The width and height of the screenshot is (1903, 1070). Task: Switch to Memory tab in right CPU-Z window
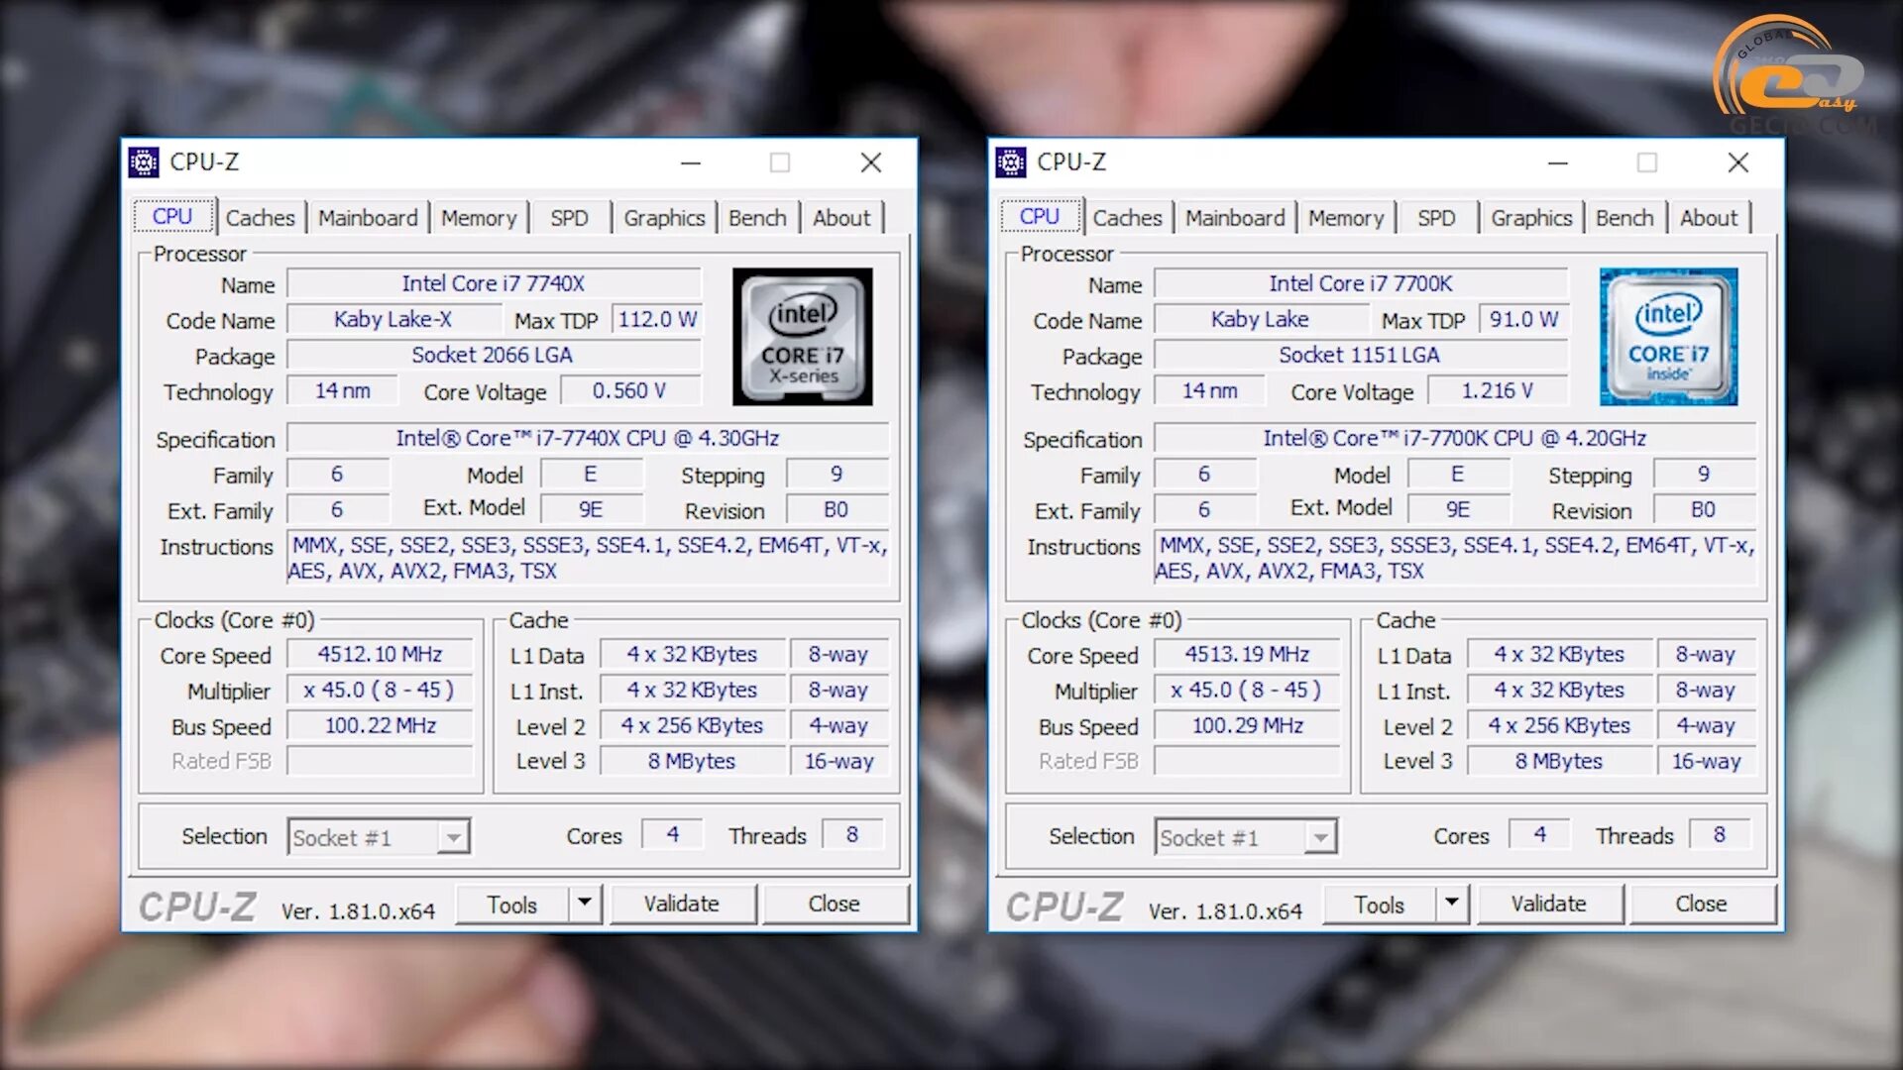[x=1346, y=218]
